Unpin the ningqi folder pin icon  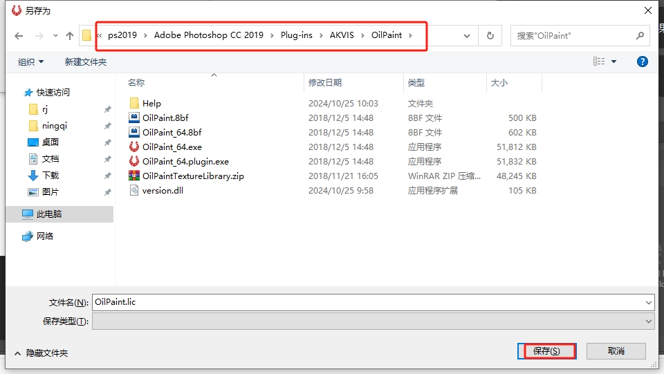click(108, 126)
